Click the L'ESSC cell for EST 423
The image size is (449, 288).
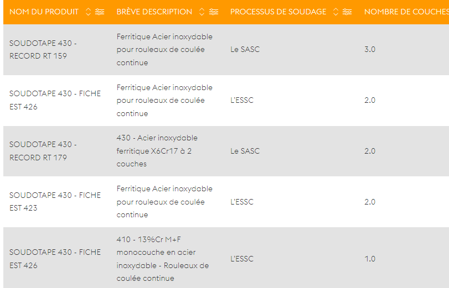[x=242, y=202]
